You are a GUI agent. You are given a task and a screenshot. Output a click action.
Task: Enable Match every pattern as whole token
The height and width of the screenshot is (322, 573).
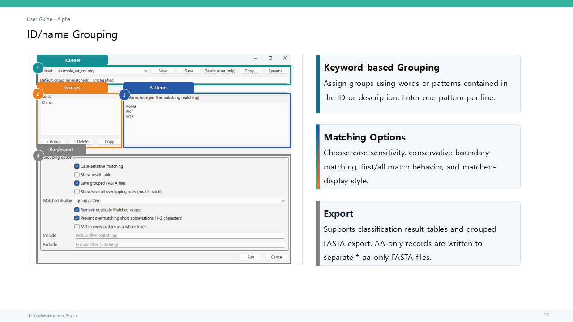coord(77,226)
